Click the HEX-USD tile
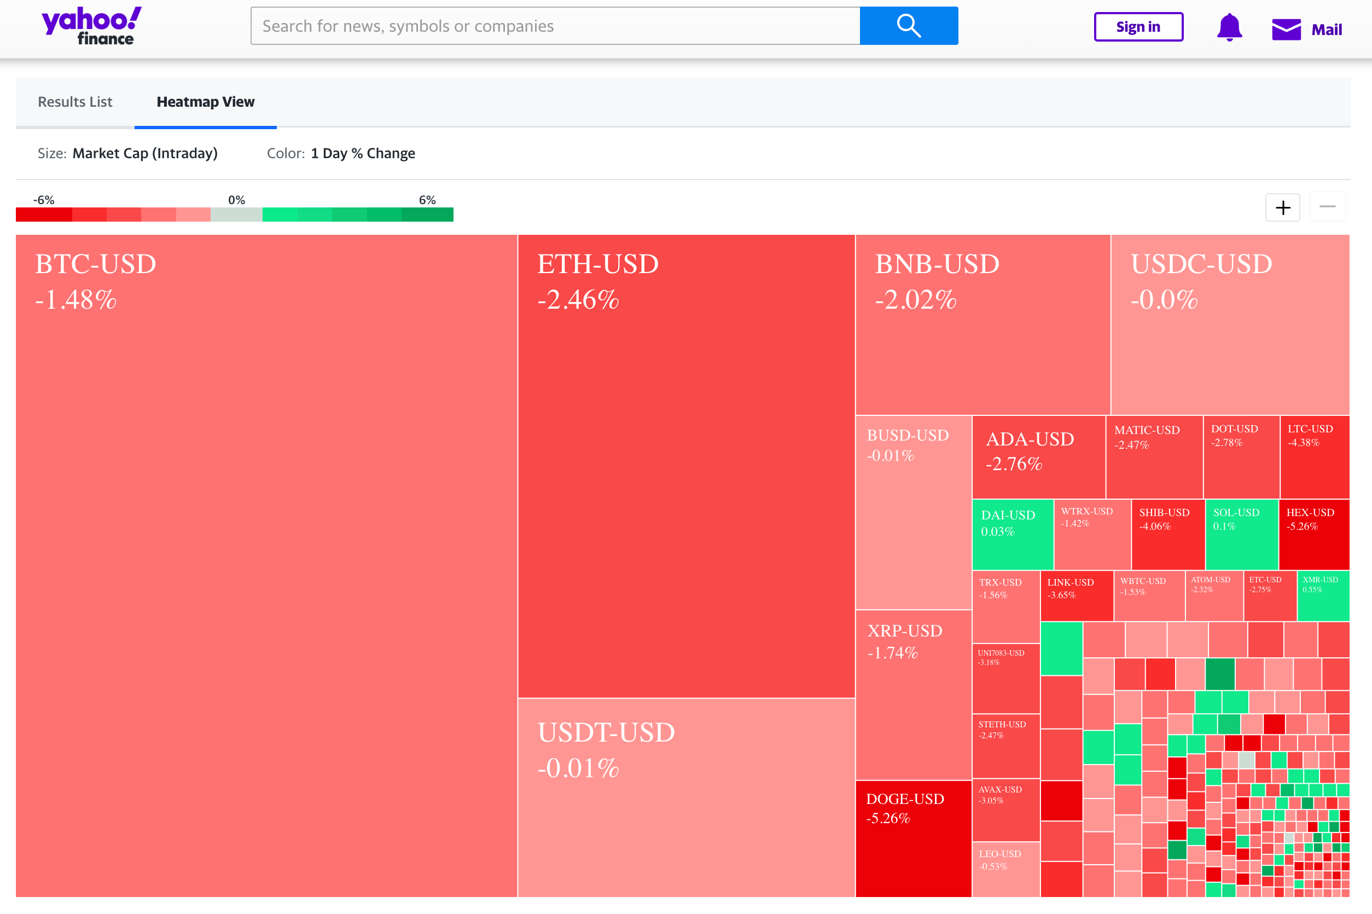The width and height of the screenshot is (1372, 914). (x=1314, y=534)
